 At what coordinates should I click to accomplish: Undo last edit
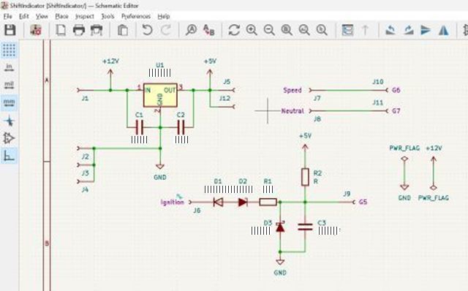147,30
